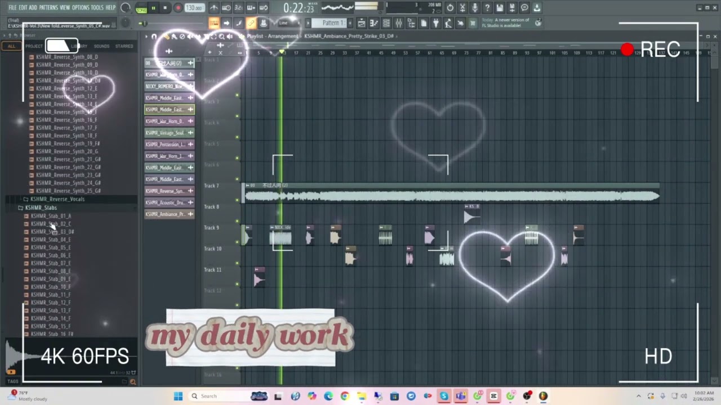Select the SOUNDS browser tab

coord(101,46)
